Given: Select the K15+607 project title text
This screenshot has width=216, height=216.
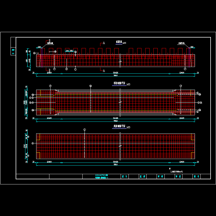Looking at the screenshot, I should (102, 175).
